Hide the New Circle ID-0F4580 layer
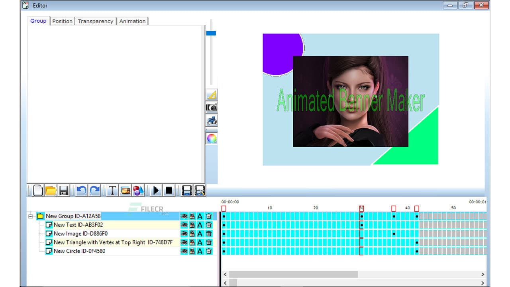This screenshot has width=510, height=287. pyautogui.click(x=184, y=251)
